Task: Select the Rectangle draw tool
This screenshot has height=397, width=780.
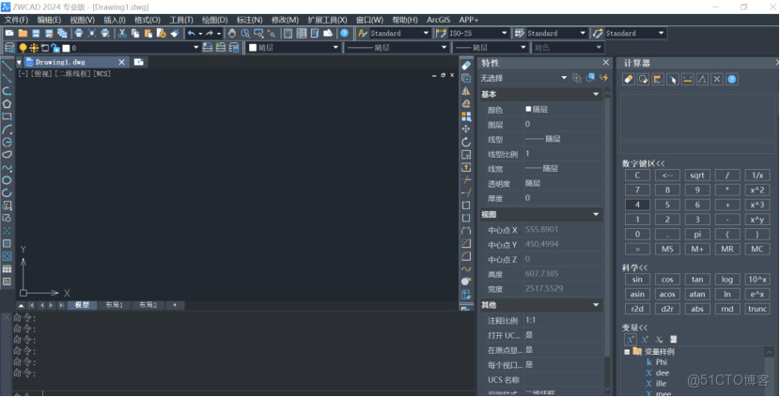Action: (x=7, y=116)
